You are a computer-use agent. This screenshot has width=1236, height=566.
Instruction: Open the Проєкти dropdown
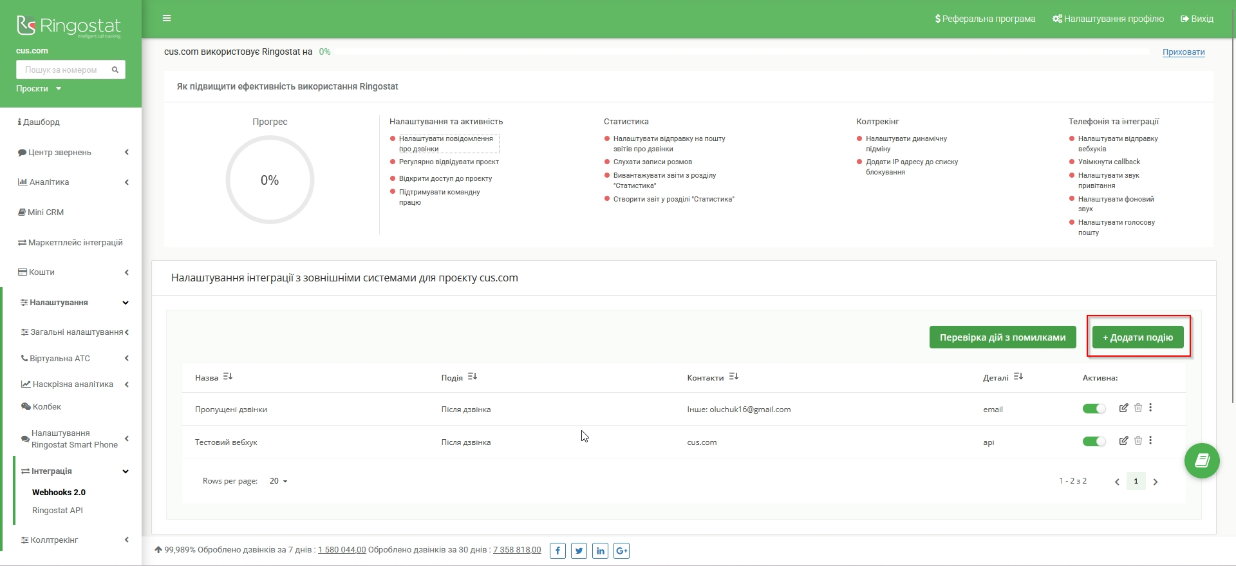[39, 89]
